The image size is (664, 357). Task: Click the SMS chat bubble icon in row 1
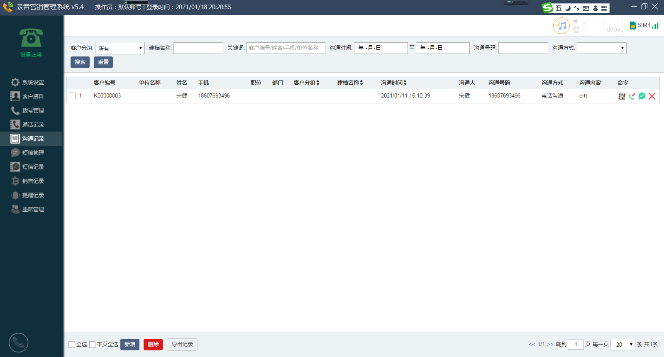(x=642, y=96)
